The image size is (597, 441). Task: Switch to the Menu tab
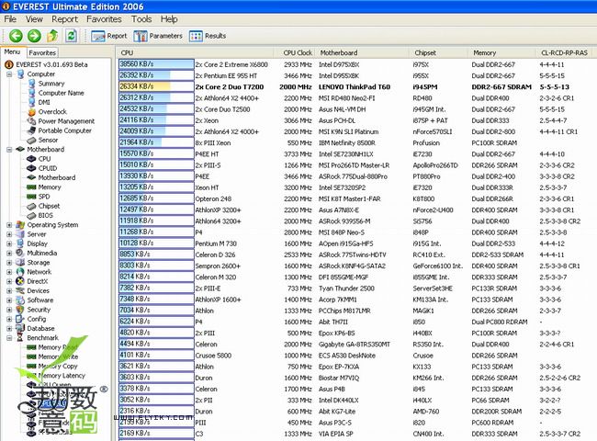point(13,51)
